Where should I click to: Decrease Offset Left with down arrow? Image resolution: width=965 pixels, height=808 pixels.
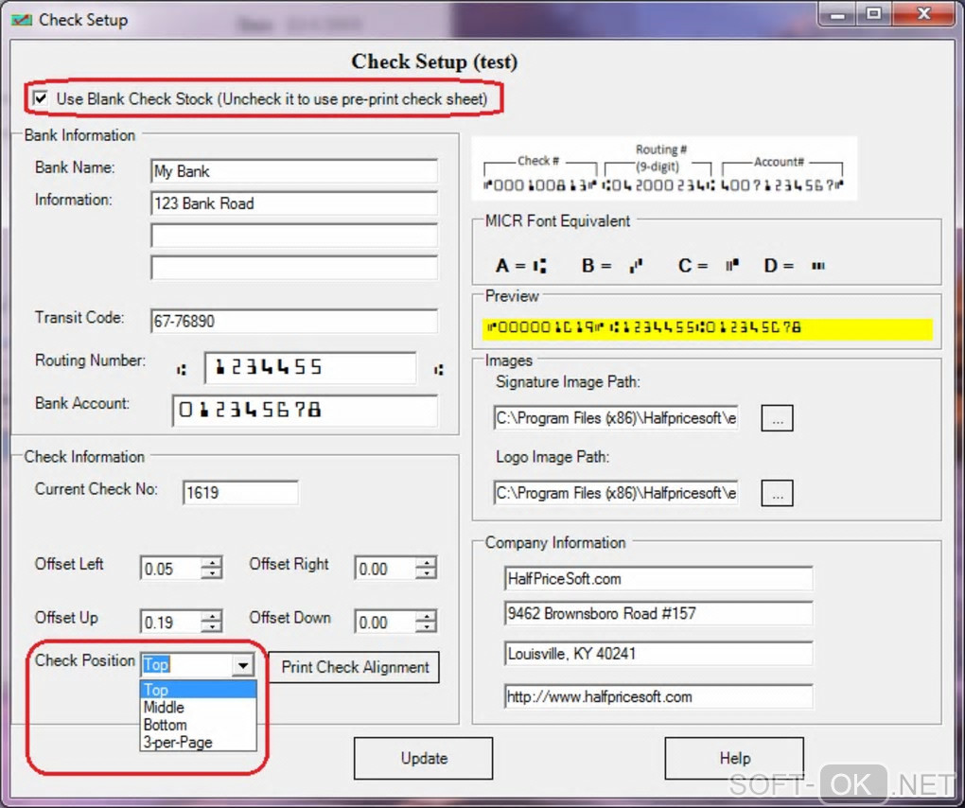[212, 573]
